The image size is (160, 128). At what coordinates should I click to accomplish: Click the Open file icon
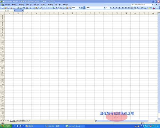(5, 8)
